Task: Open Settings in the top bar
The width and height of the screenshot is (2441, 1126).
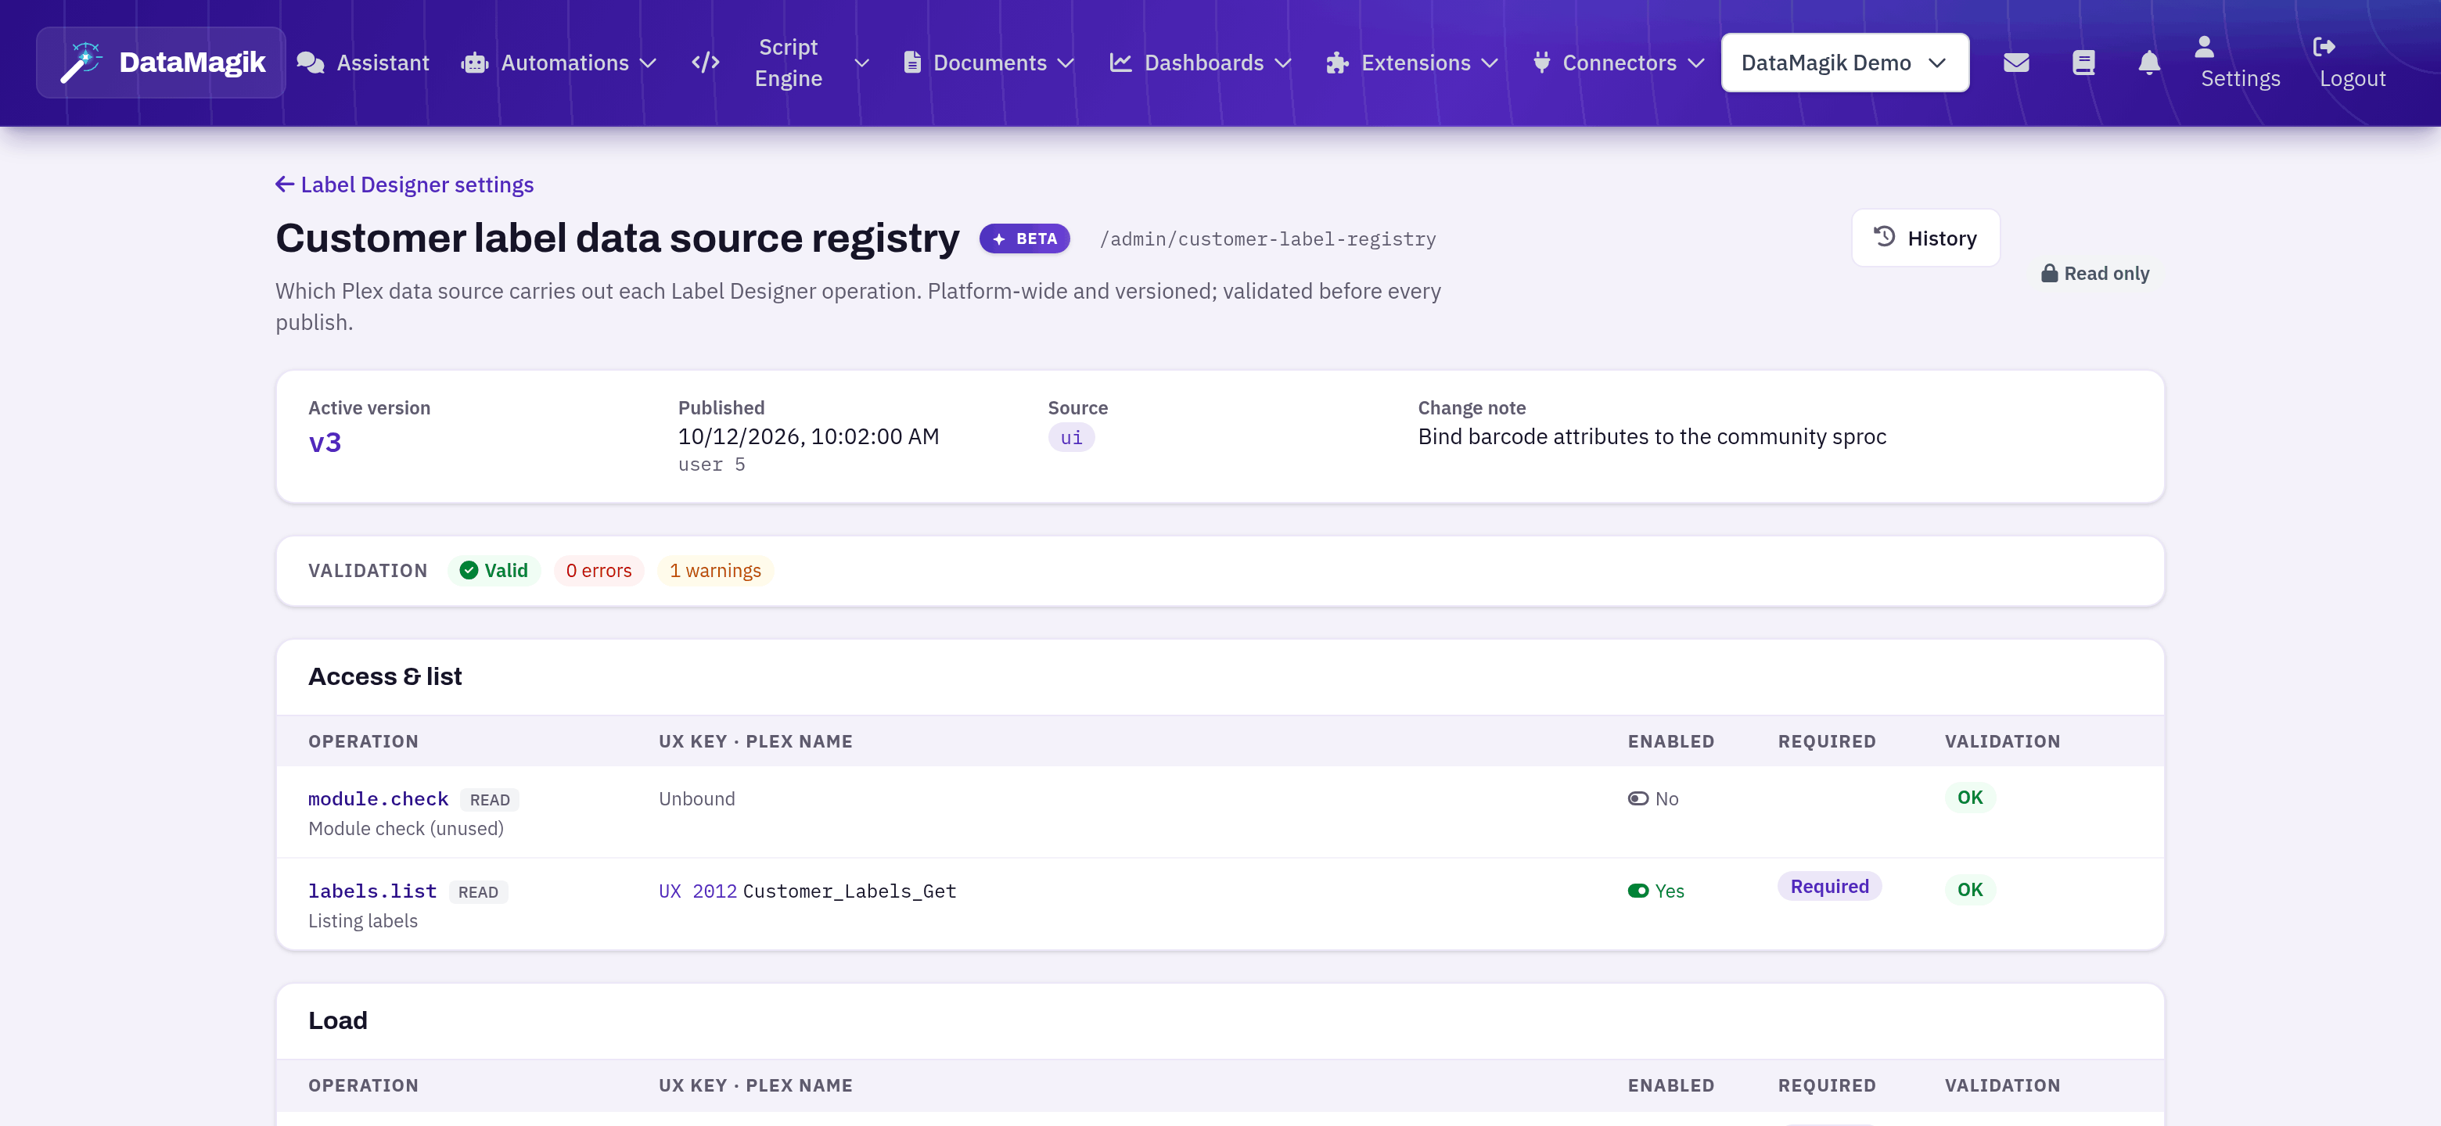Action: coord(2239,63)
